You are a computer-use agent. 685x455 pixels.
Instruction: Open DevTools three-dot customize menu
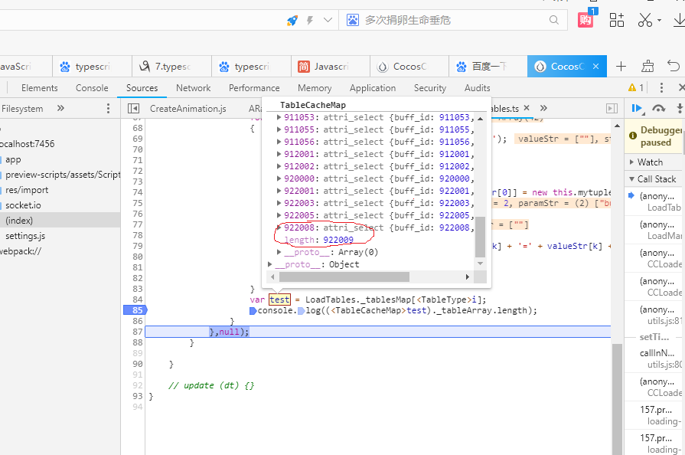661,88
